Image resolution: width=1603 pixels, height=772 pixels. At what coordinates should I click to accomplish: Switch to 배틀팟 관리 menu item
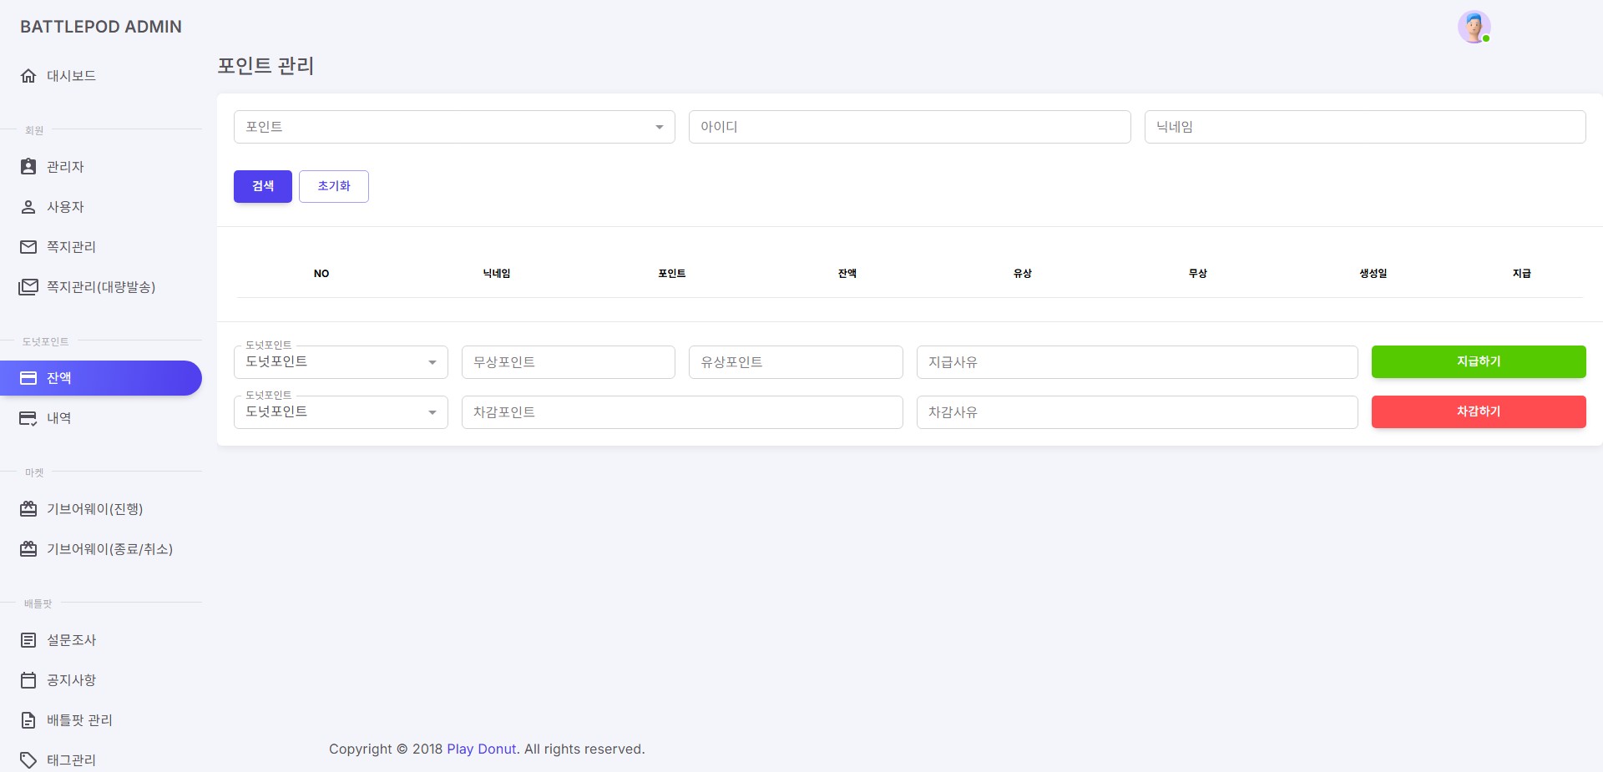[80, 719]
